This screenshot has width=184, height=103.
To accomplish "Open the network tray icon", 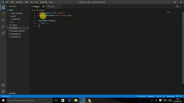I will pos(156,100).
